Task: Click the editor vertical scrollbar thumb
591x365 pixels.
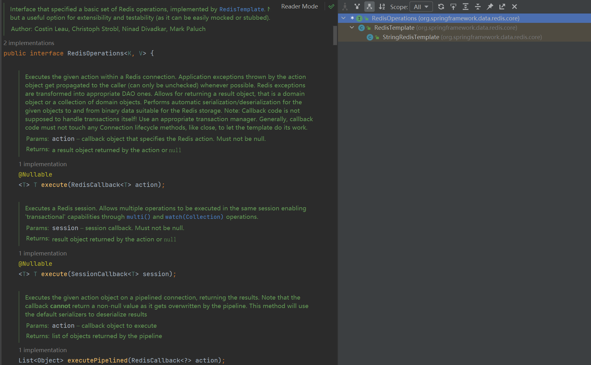Action: tap(335, 35)
